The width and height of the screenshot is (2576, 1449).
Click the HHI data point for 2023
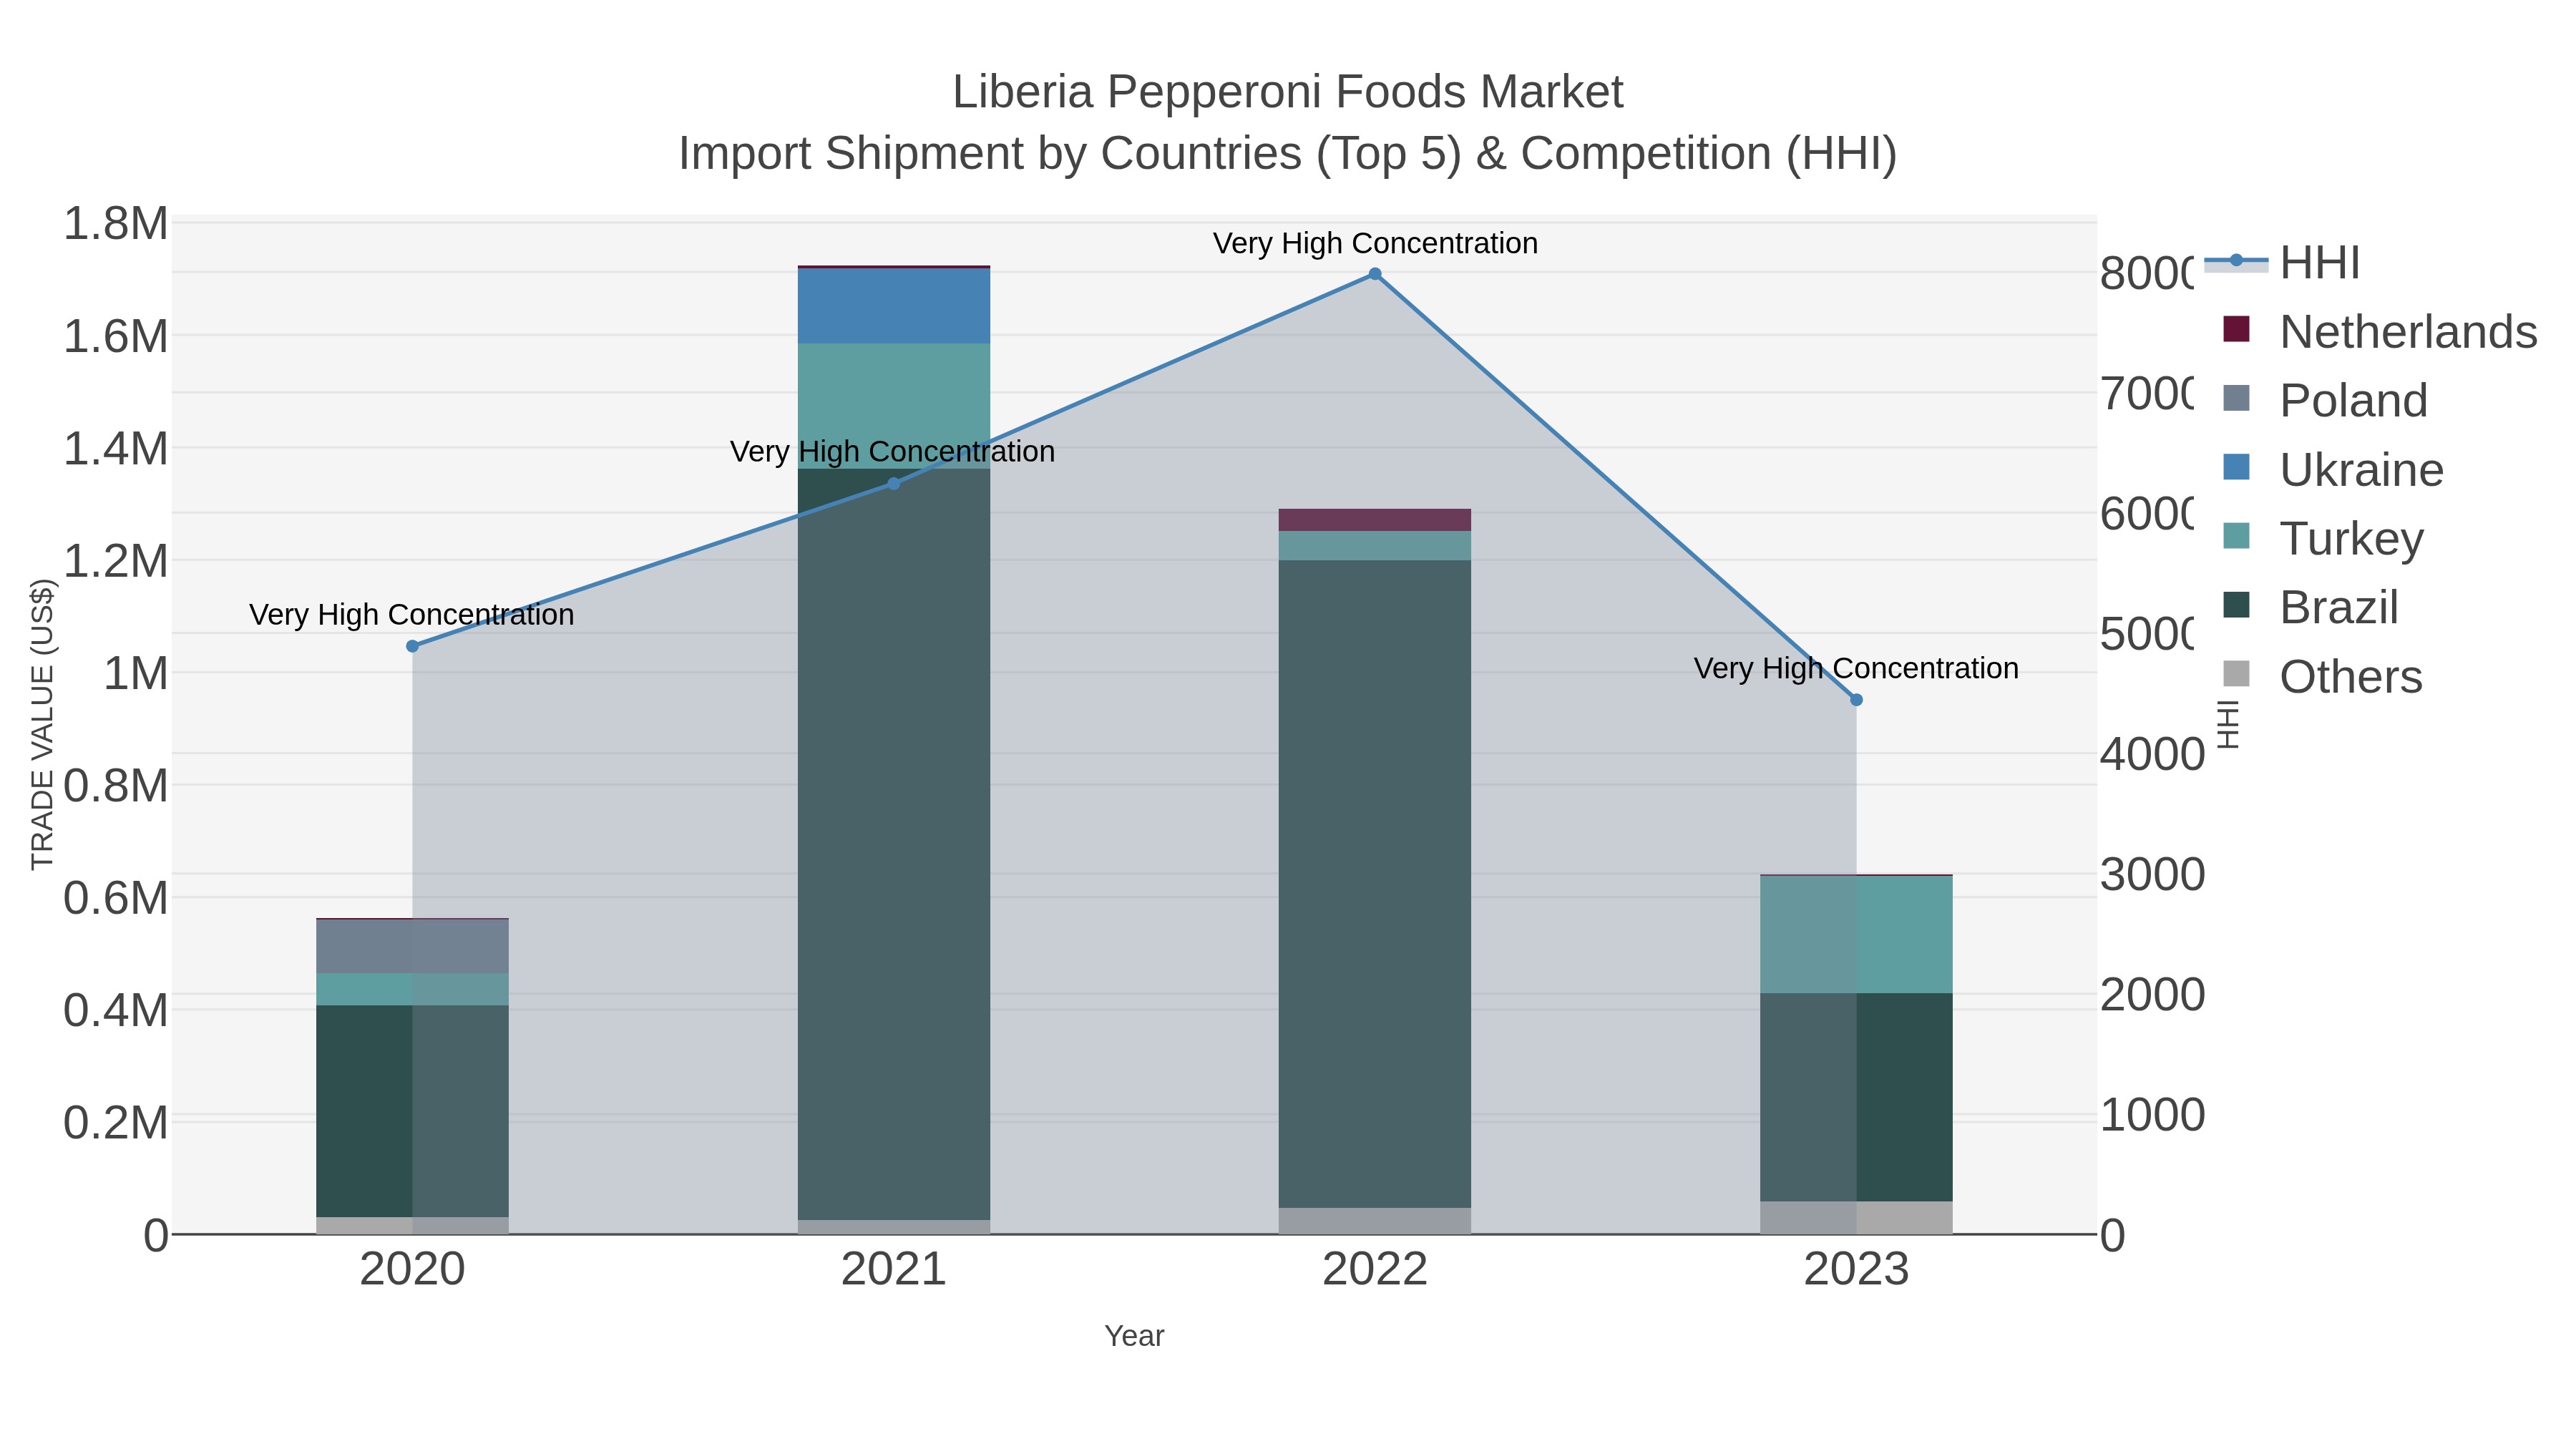coord(1857,700)
